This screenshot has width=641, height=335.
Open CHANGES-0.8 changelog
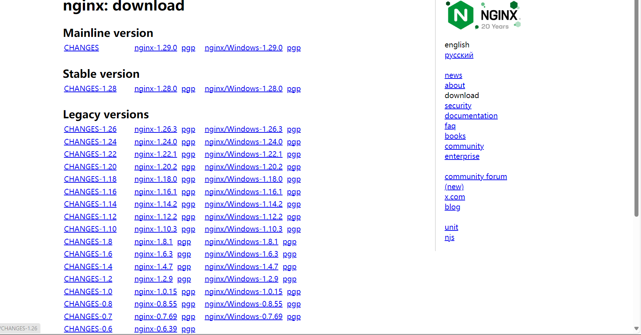(x=88, y=304)
